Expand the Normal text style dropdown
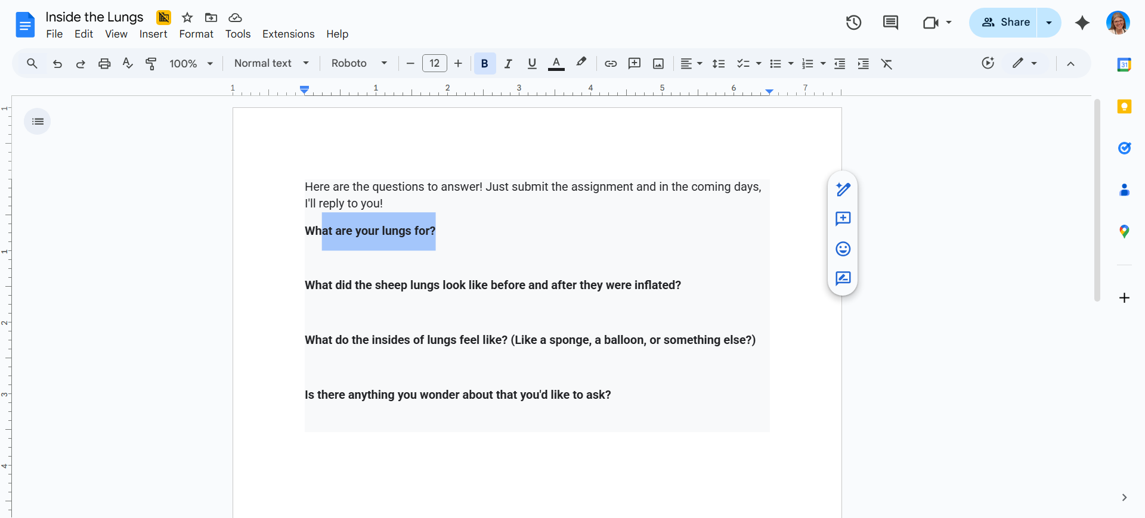The height and width of the screenshot is (518, 1145). [x=271, y=63]
